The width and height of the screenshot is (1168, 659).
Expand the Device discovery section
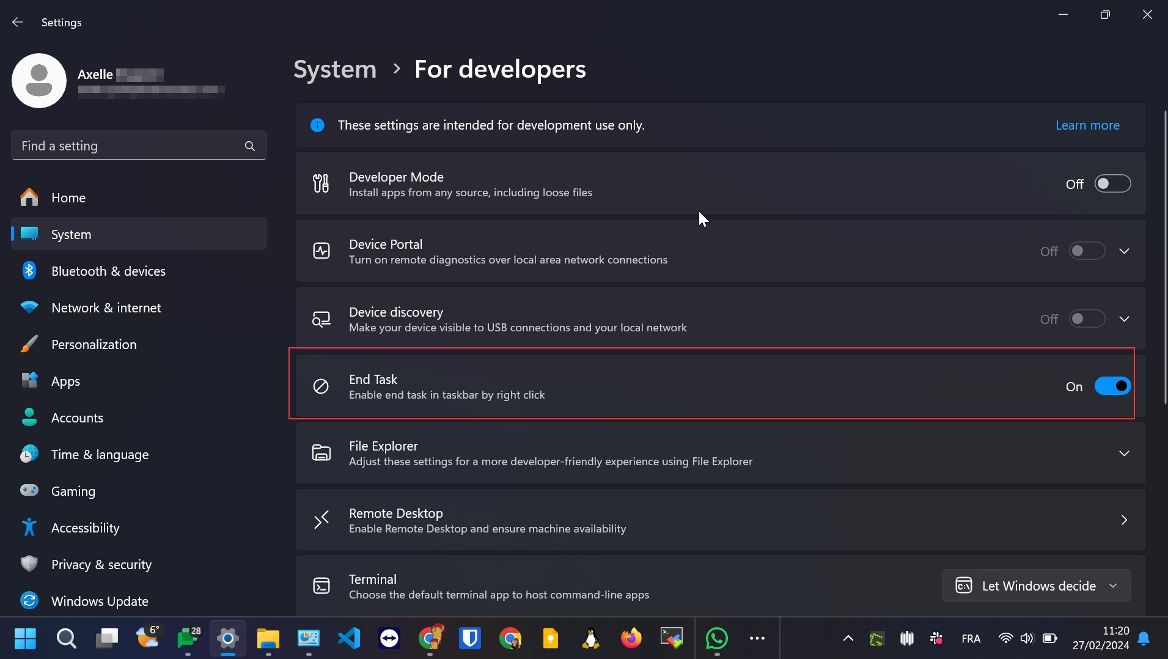click(1123, 319)
